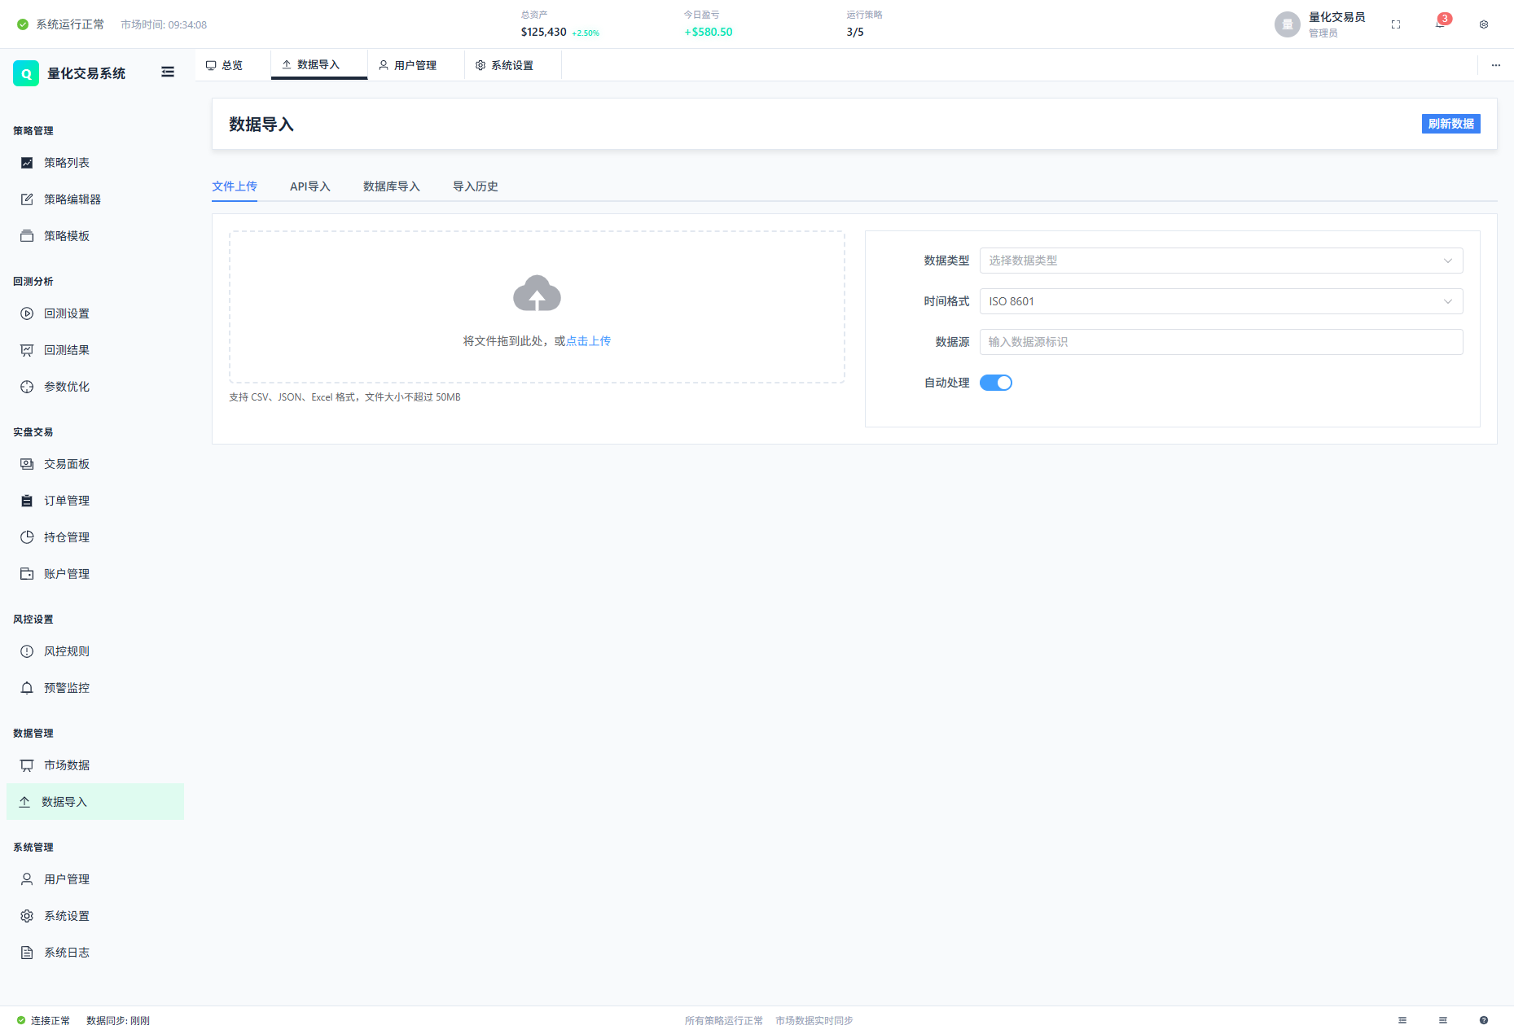This screenshot has width=1514, height=1034.
Task: Click the 账户管理 wallet icon
Action: click(27, 574)
